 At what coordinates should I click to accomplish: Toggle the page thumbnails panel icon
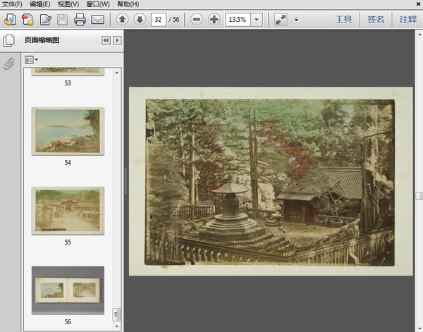point(9,41)
